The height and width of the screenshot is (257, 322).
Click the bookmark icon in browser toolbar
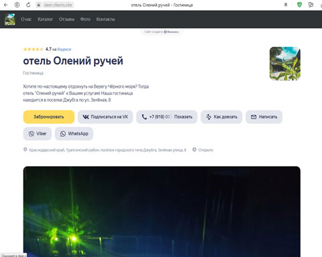(x=286, y=5)
